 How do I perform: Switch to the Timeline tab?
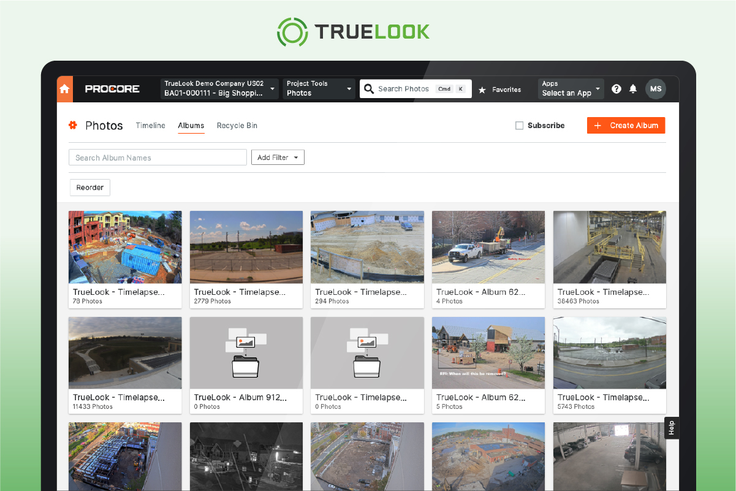[150, 125]
